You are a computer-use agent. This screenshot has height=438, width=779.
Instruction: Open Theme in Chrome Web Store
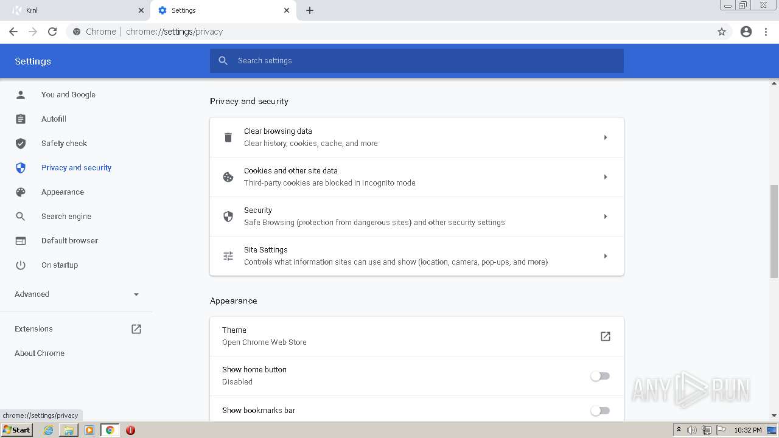pos(417,336)
